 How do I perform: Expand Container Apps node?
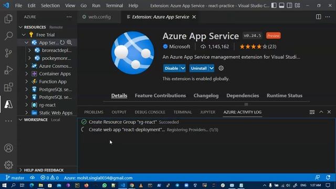click(x=26, y=73)
